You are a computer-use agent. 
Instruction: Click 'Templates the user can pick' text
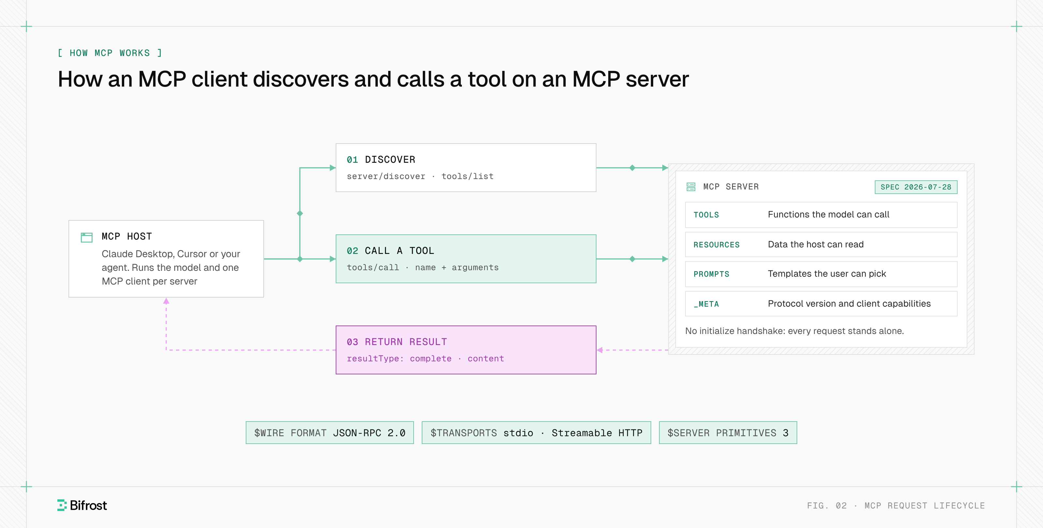point(827,274)
